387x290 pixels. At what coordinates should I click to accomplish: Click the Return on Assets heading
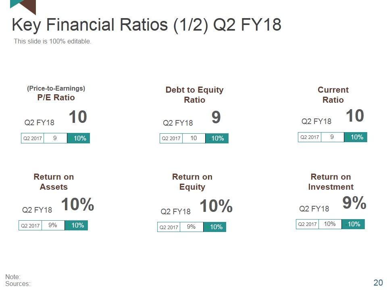[54, 182]
